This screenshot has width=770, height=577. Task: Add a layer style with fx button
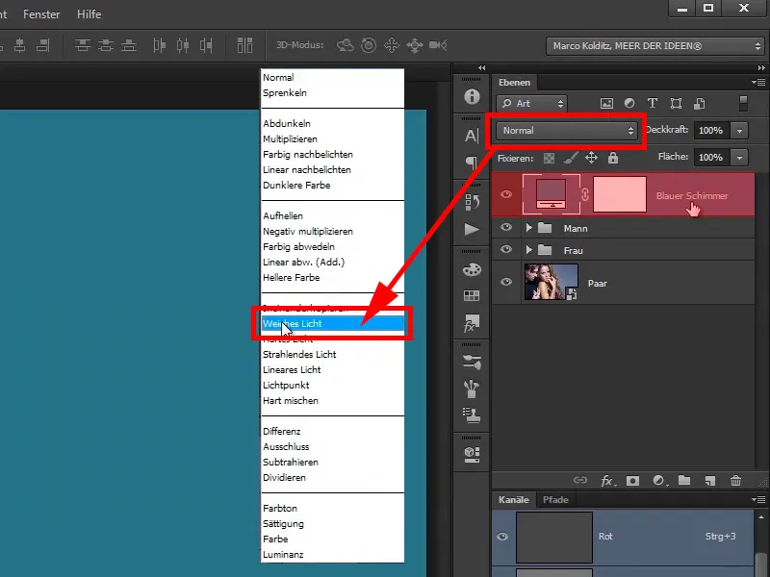[608, 480]
